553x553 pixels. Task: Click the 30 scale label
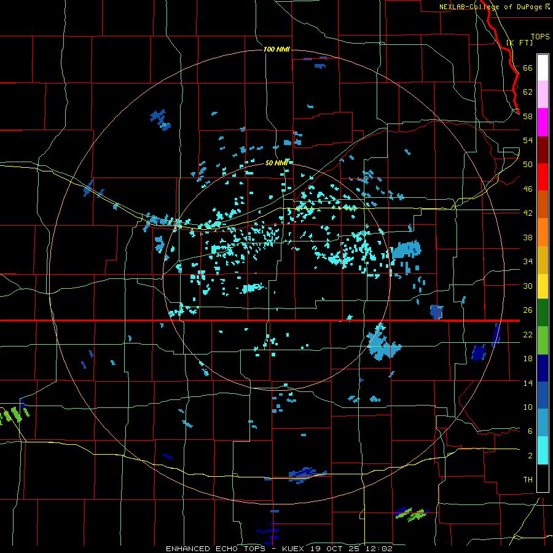[528, 286]
